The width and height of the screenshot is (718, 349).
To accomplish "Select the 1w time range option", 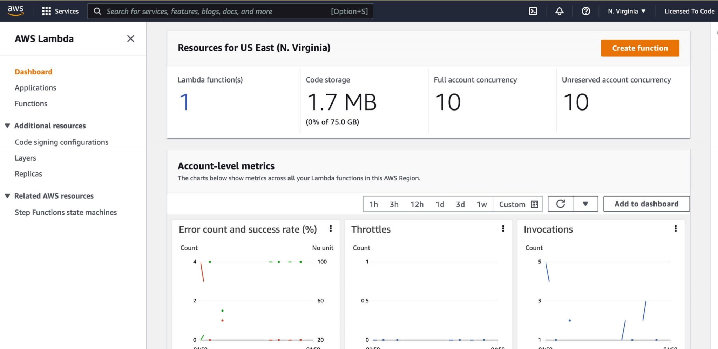I will [482, 204].
